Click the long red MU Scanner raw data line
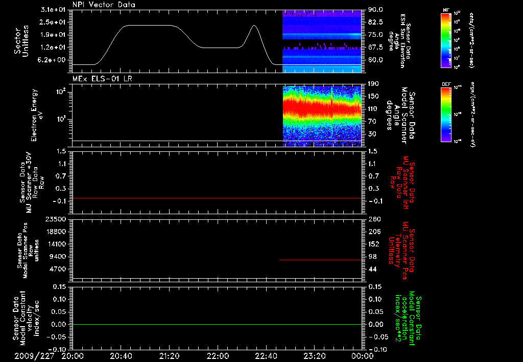The height and width of the screenshot is (362, 523). tap(217, 198)
